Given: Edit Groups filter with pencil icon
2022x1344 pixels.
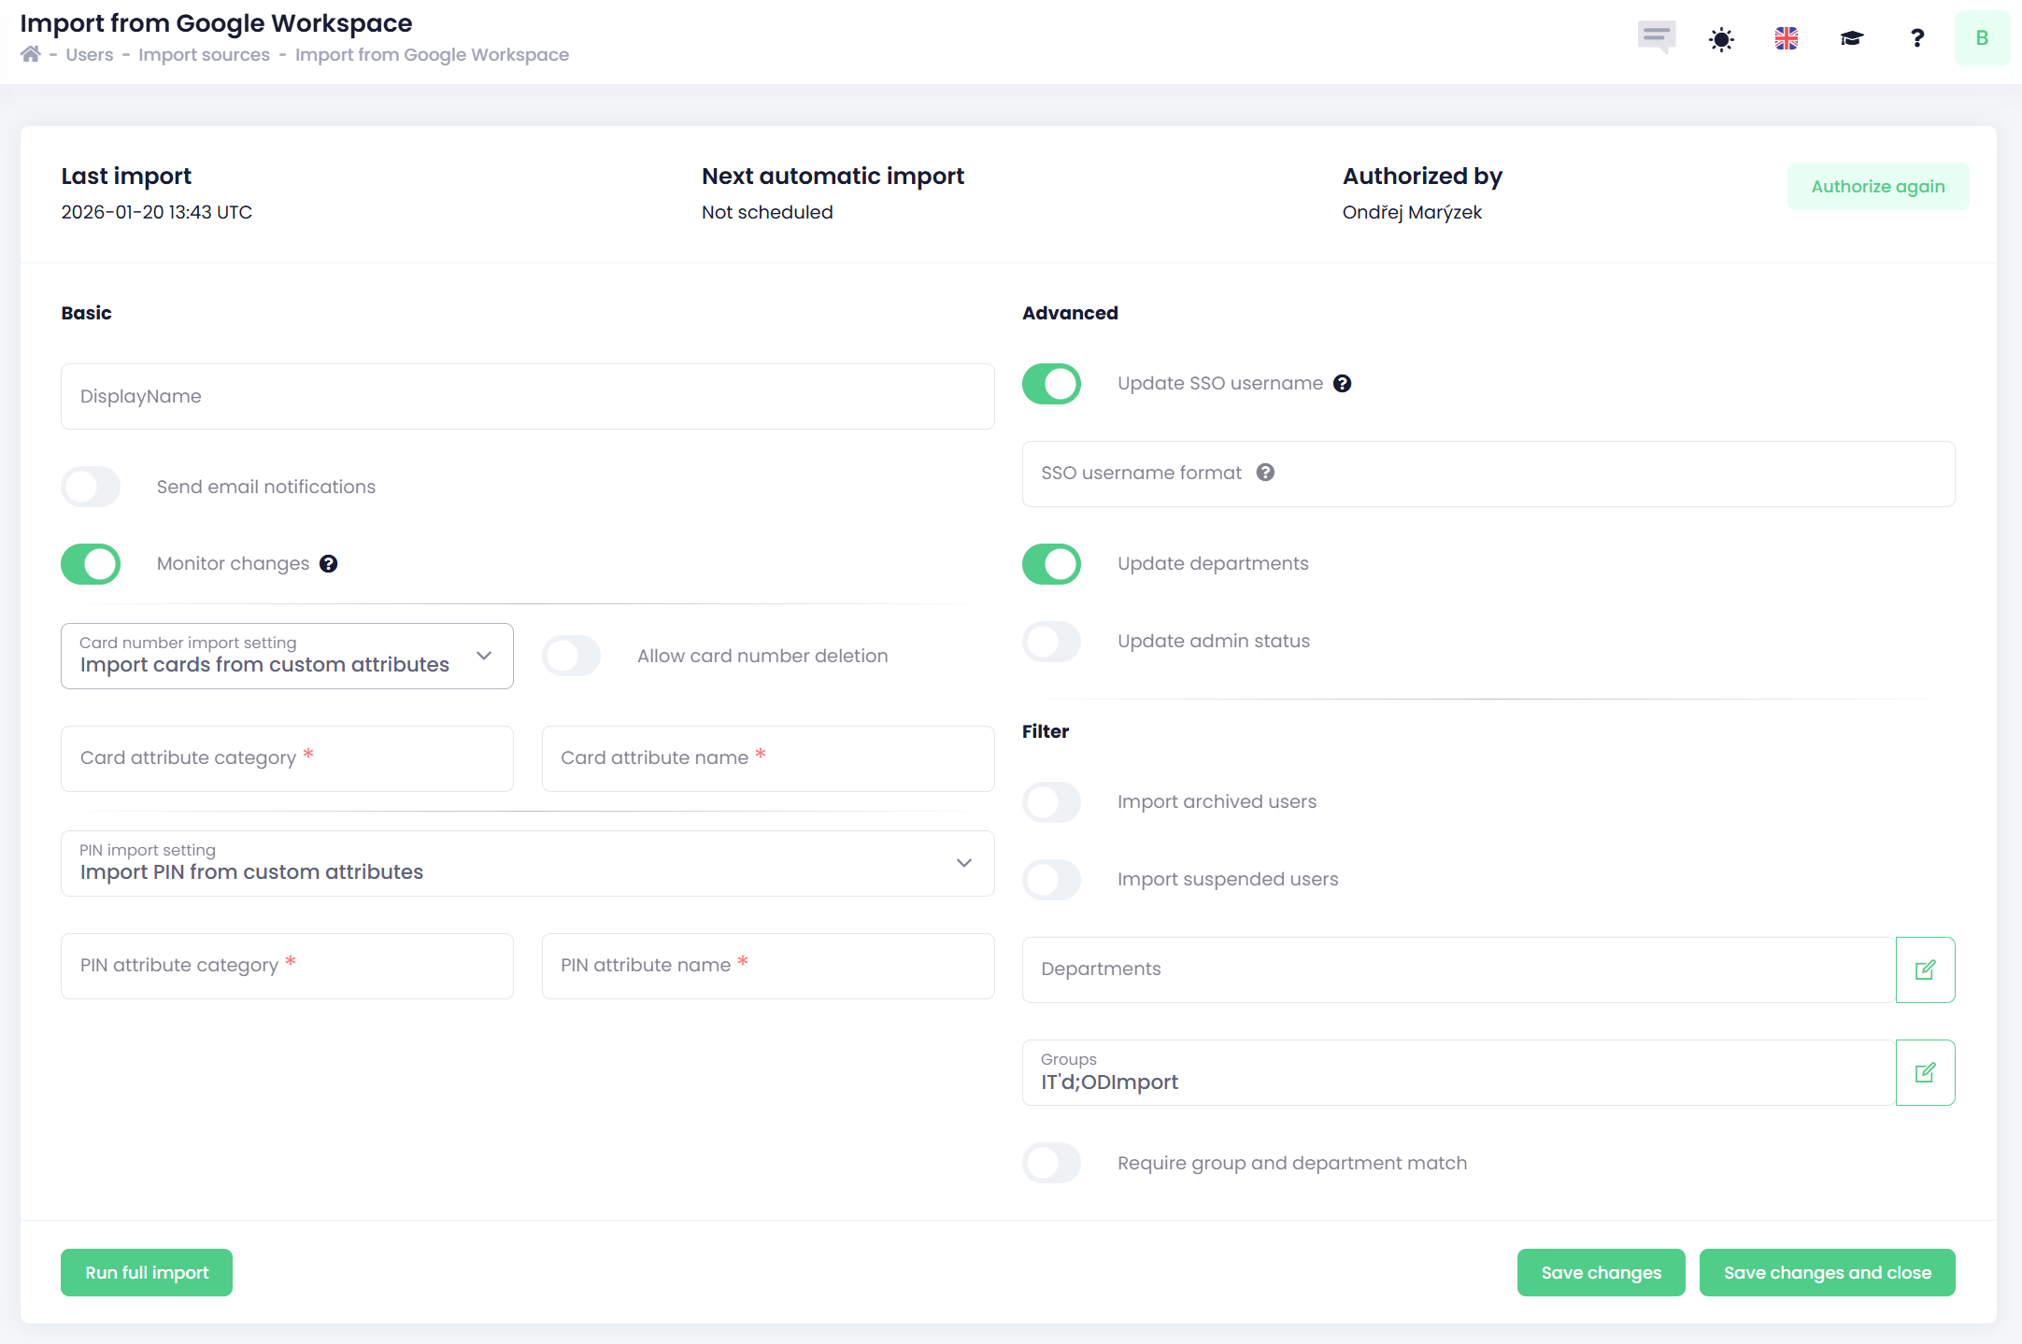Looking at the screenshot, I should coord(1925,1072).
